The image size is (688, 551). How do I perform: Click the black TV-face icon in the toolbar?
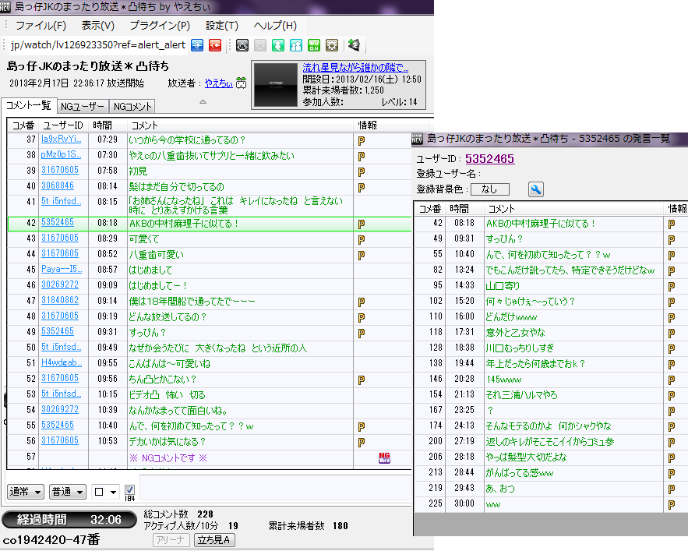coord(242,44)
